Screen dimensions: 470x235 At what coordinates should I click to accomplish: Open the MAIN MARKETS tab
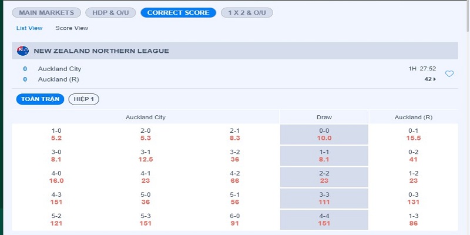pyautogui.click(x=46, y=12)
